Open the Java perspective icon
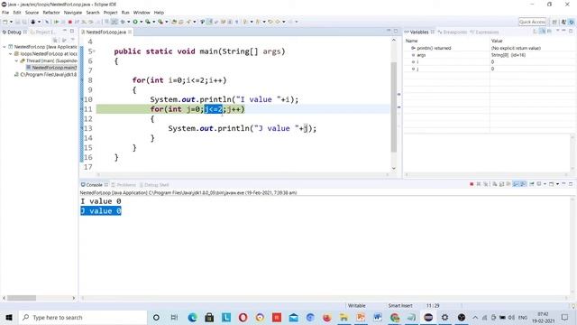 click(x=563, y=22)
